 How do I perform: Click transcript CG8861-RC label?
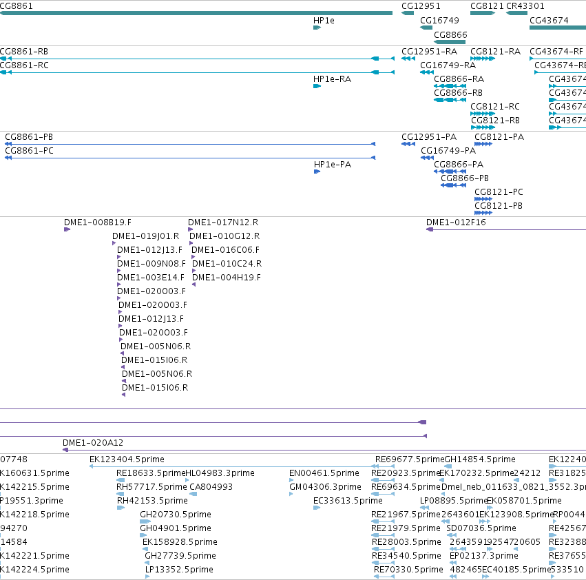point(24,65)
